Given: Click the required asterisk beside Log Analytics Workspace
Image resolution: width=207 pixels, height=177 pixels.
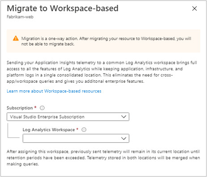Looking at the screenshot, I should [x=78, y=129].
